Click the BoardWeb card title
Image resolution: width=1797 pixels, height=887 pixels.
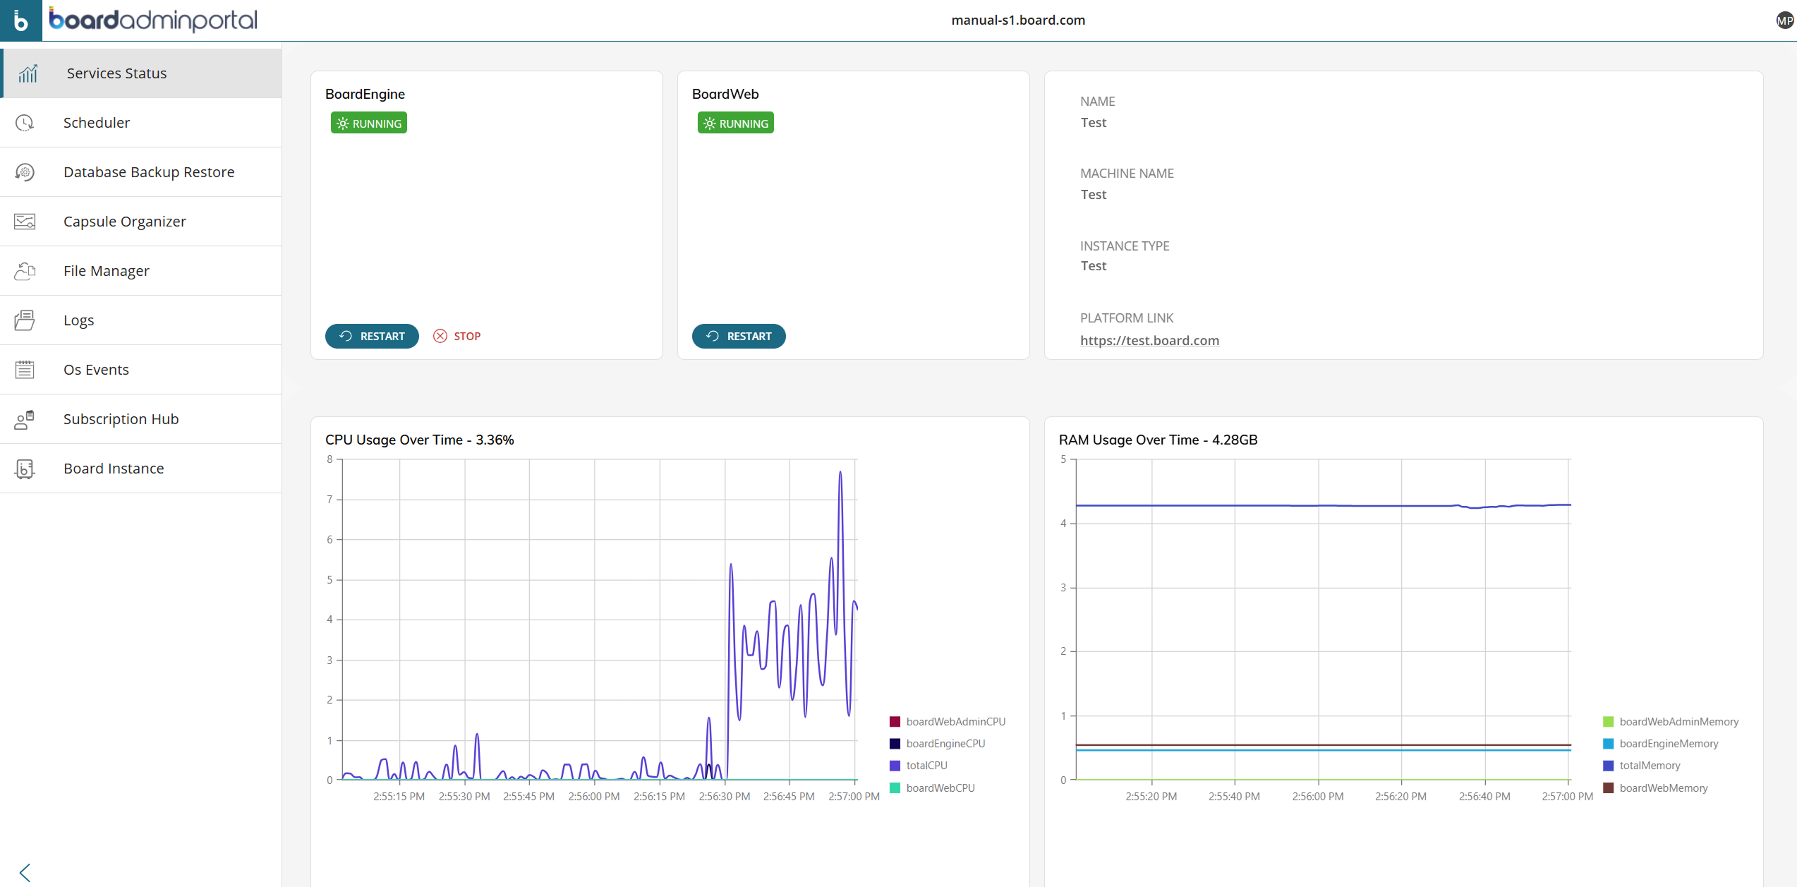click(725, 94)
